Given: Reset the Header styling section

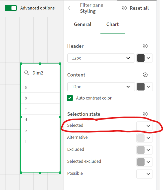Looking at the screenshot, I should [x=145, y=46].
